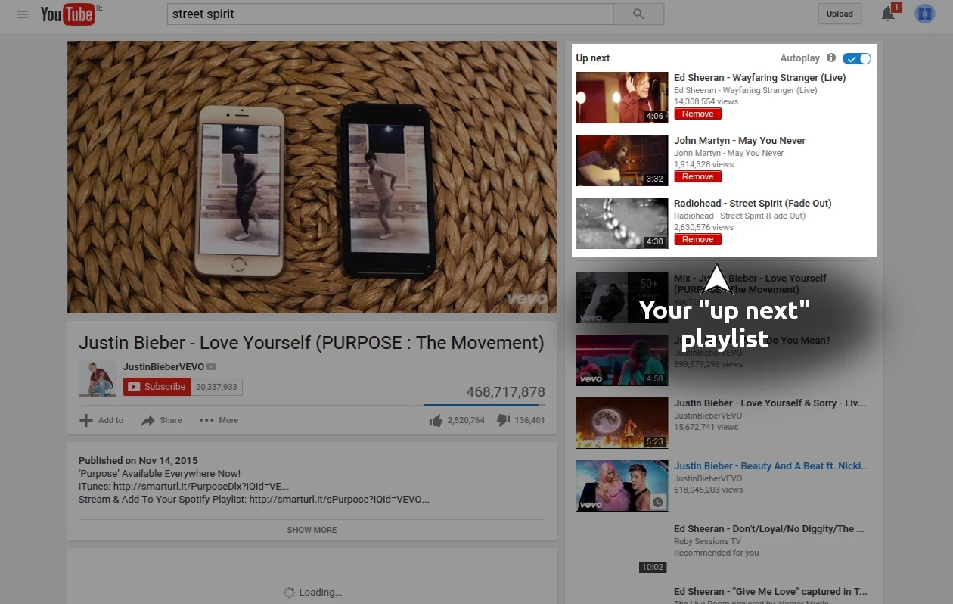Subscribe to JustinBieberVEVO

157,386
